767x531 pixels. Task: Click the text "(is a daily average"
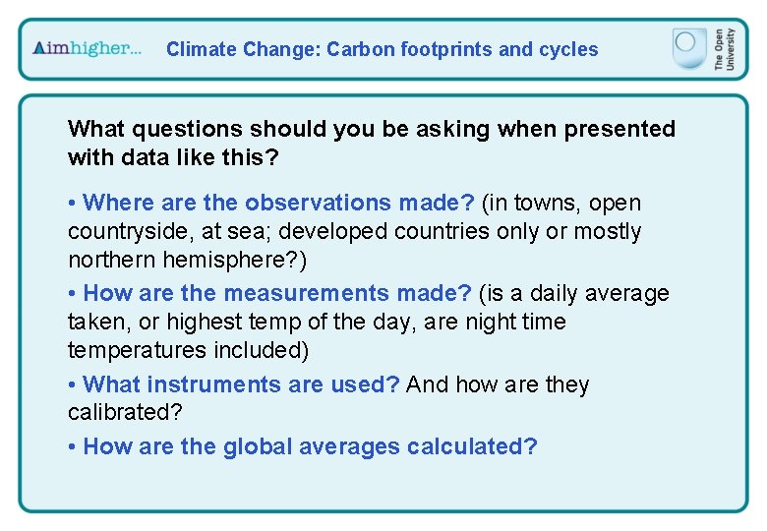(x=574, y=293)
